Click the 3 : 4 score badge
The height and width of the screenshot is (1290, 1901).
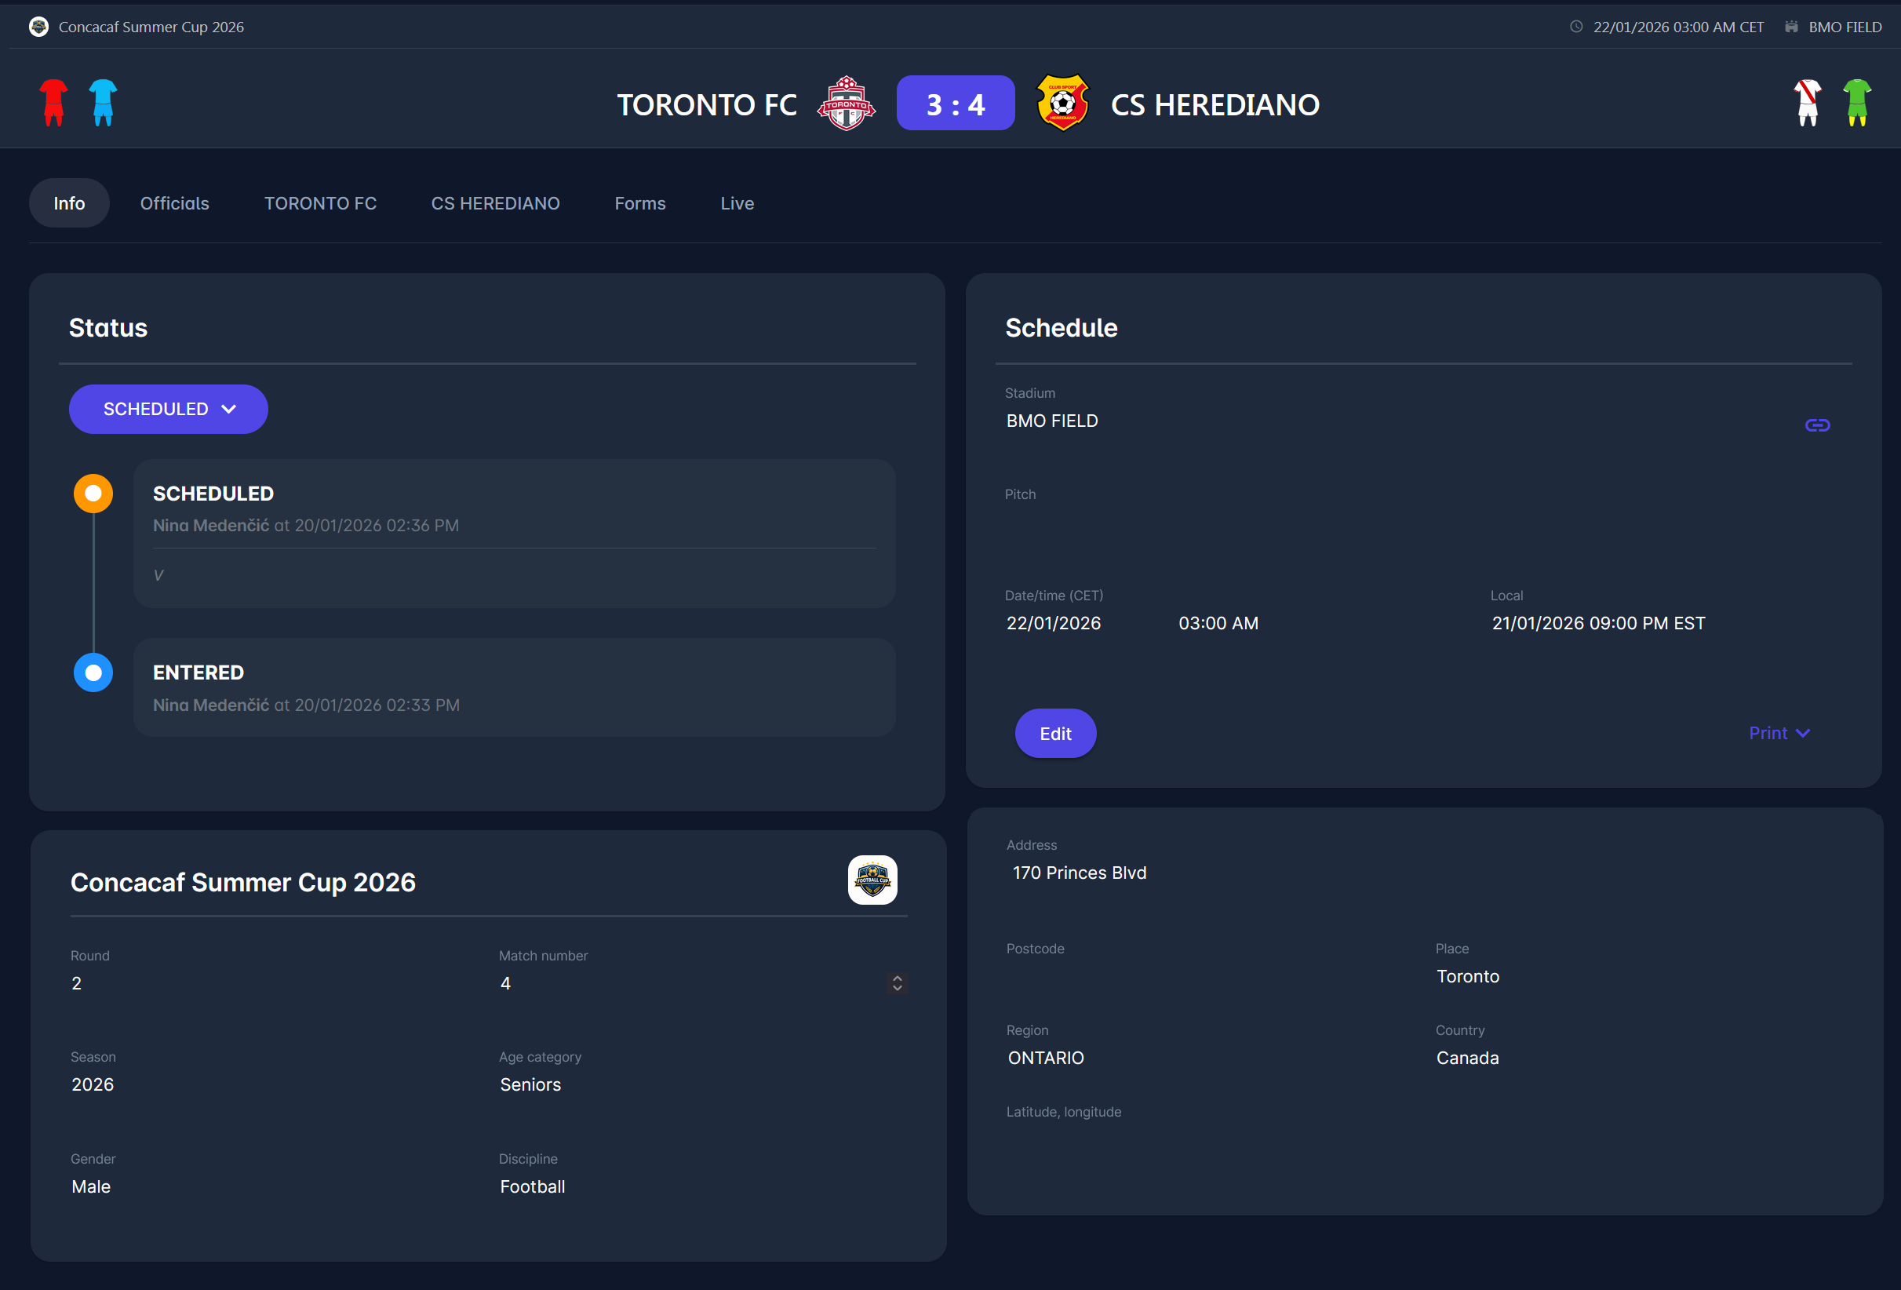click(956, 104)
